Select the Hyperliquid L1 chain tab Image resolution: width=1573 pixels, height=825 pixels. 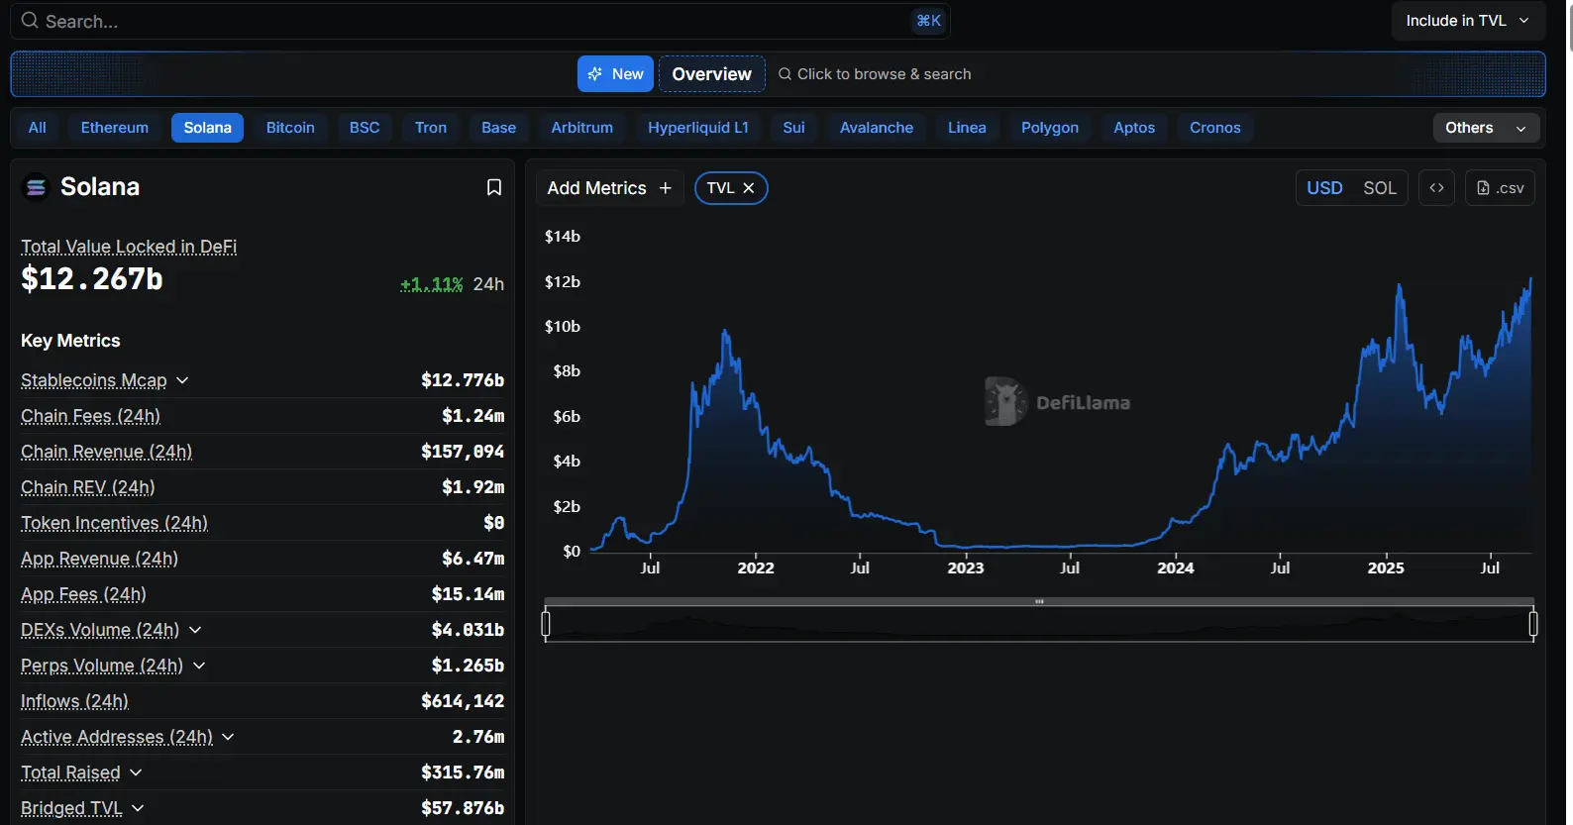pos(698,128)
